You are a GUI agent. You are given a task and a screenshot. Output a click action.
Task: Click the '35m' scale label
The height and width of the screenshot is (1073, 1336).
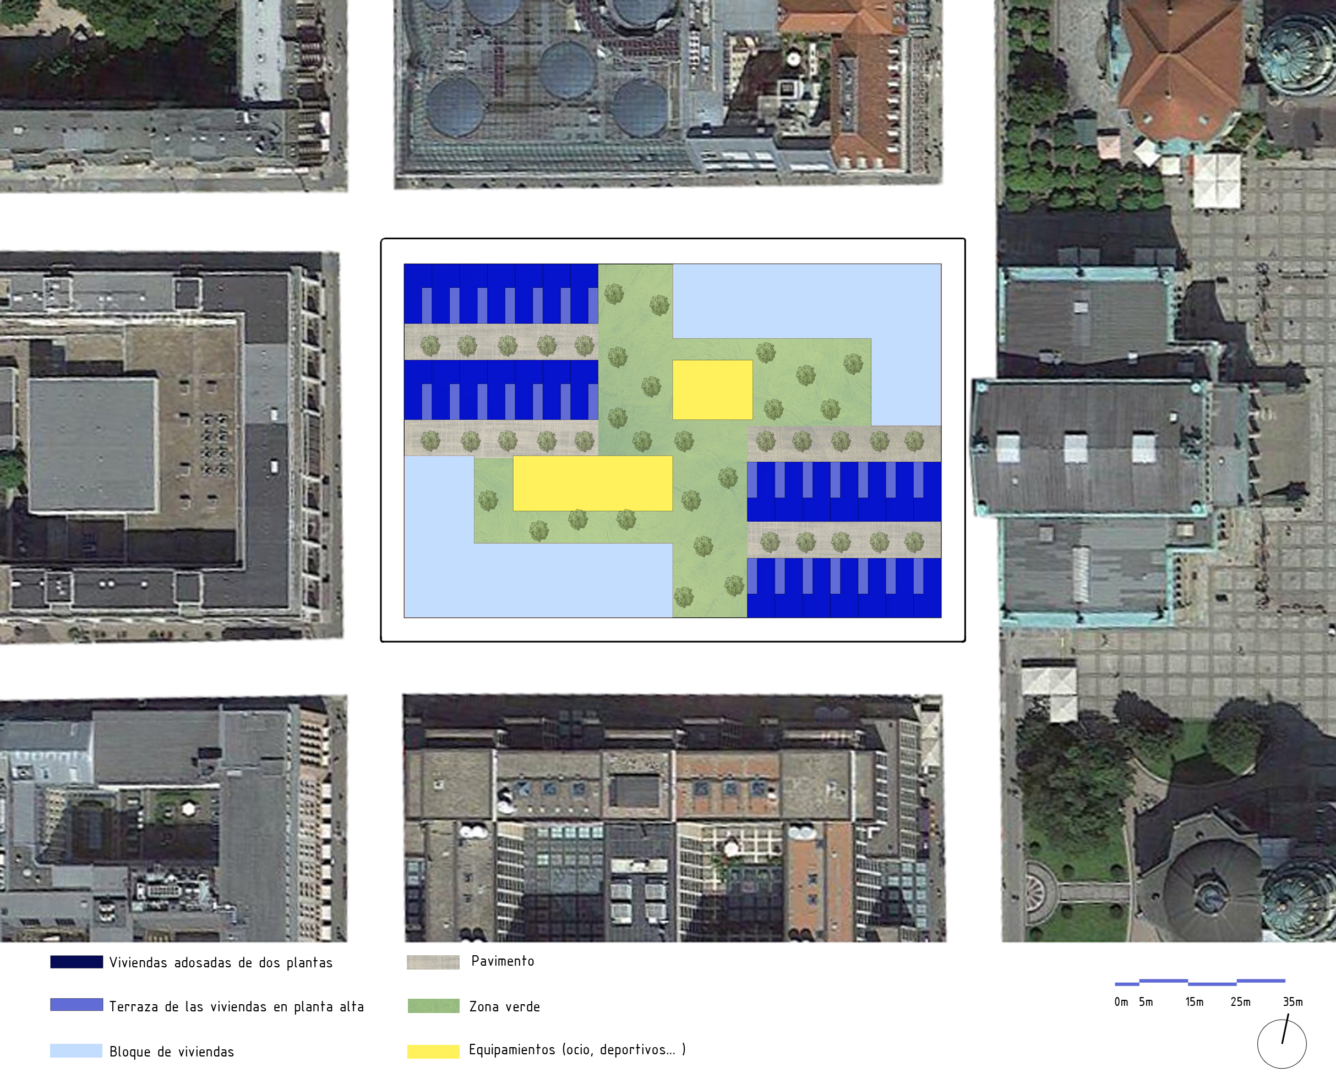pyautogui.click(x=1293, y=1002)
